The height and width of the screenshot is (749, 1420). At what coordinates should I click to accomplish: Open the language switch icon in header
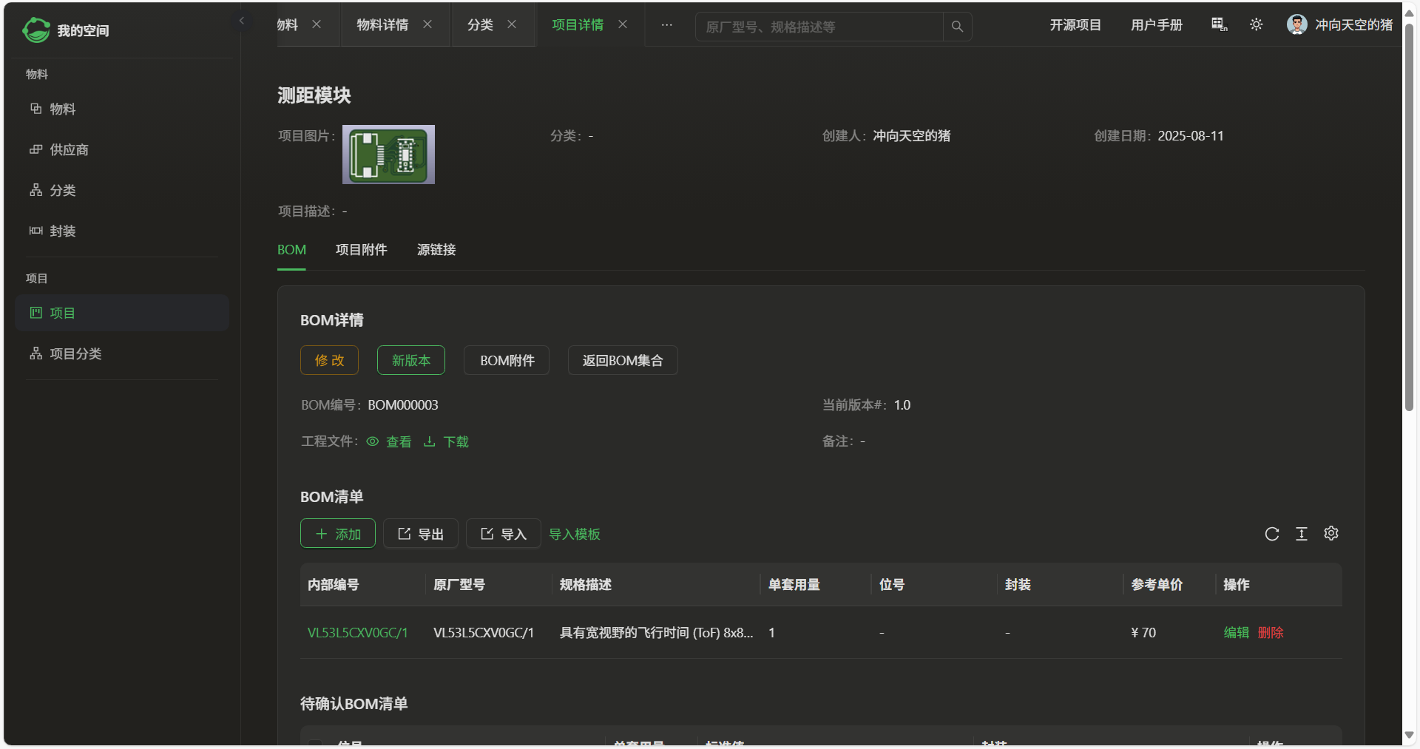click(x=1219, y=25)
